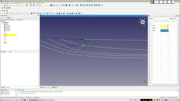Image resolution: width=180 pixels, height=101 pixels.
Task: Click the red record macro button
Action: [x=51, y=5]
